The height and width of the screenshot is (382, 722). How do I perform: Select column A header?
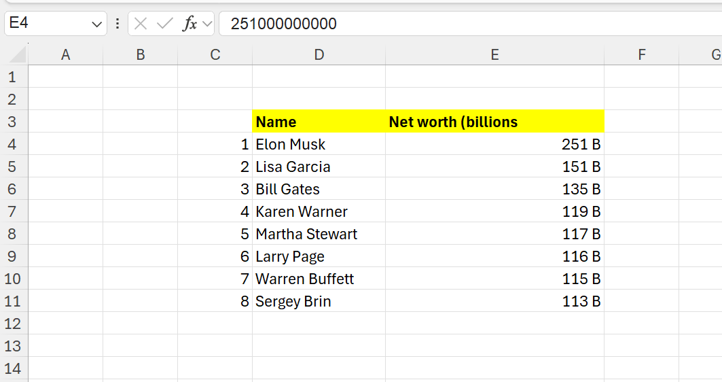pyautogui.click(x=65, y=55)
